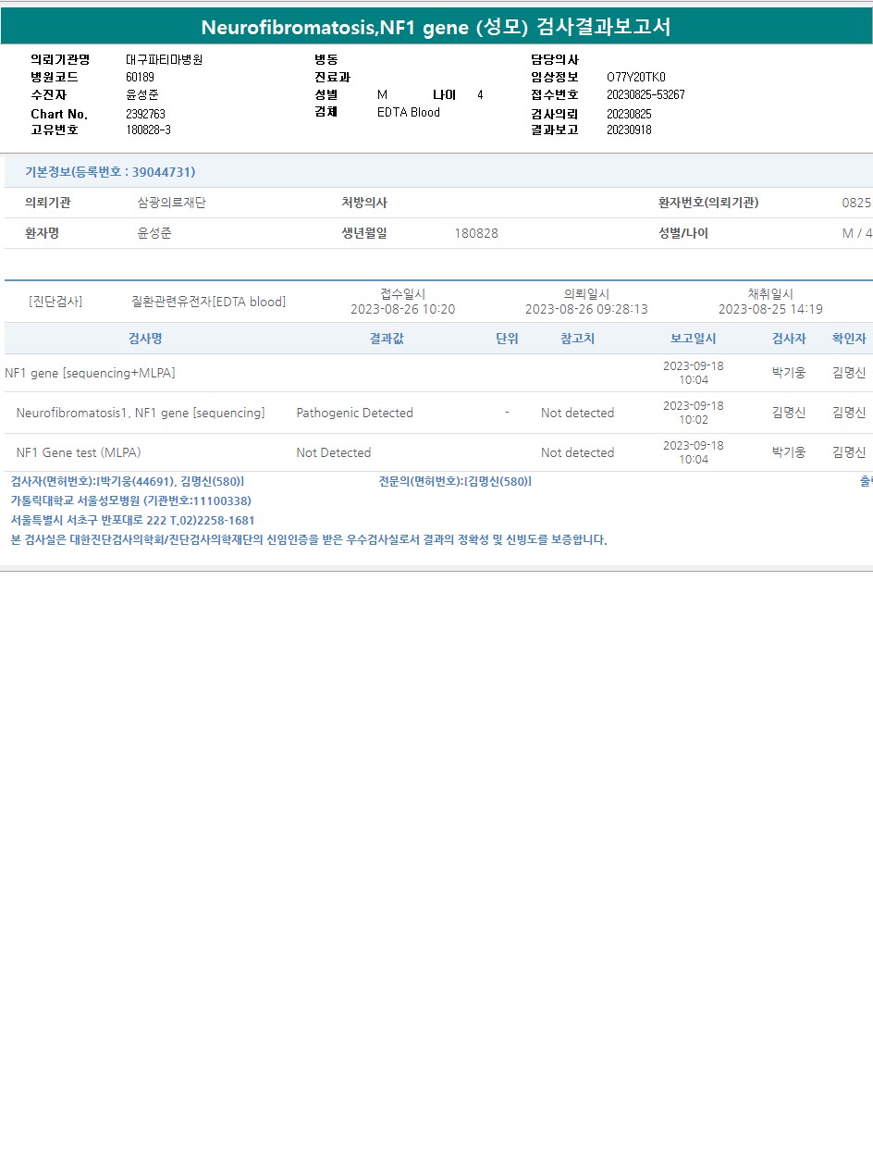Click '질환관련유전자[EDTA blood]' text

pos(209,302)
